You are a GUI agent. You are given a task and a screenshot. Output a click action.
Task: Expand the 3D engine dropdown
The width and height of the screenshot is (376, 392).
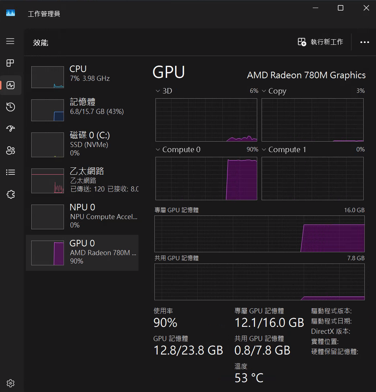point(158,91)
